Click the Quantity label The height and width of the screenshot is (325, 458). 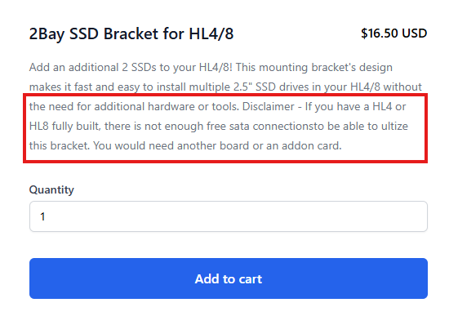(51, 189)
